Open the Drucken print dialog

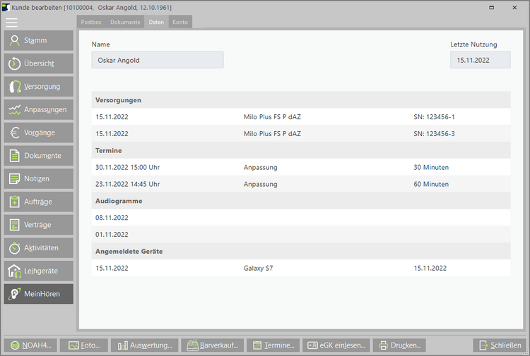point(399,345)
